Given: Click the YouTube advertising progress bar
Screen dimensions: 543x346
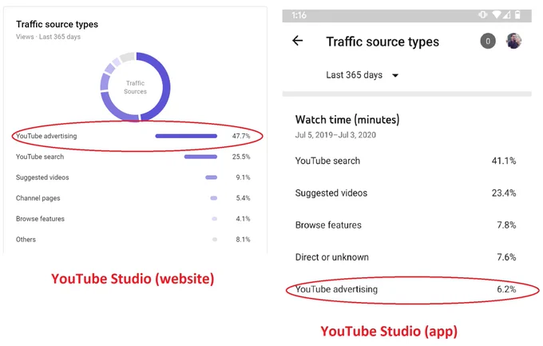Looking at the screenshot, I should click(186, 136).
